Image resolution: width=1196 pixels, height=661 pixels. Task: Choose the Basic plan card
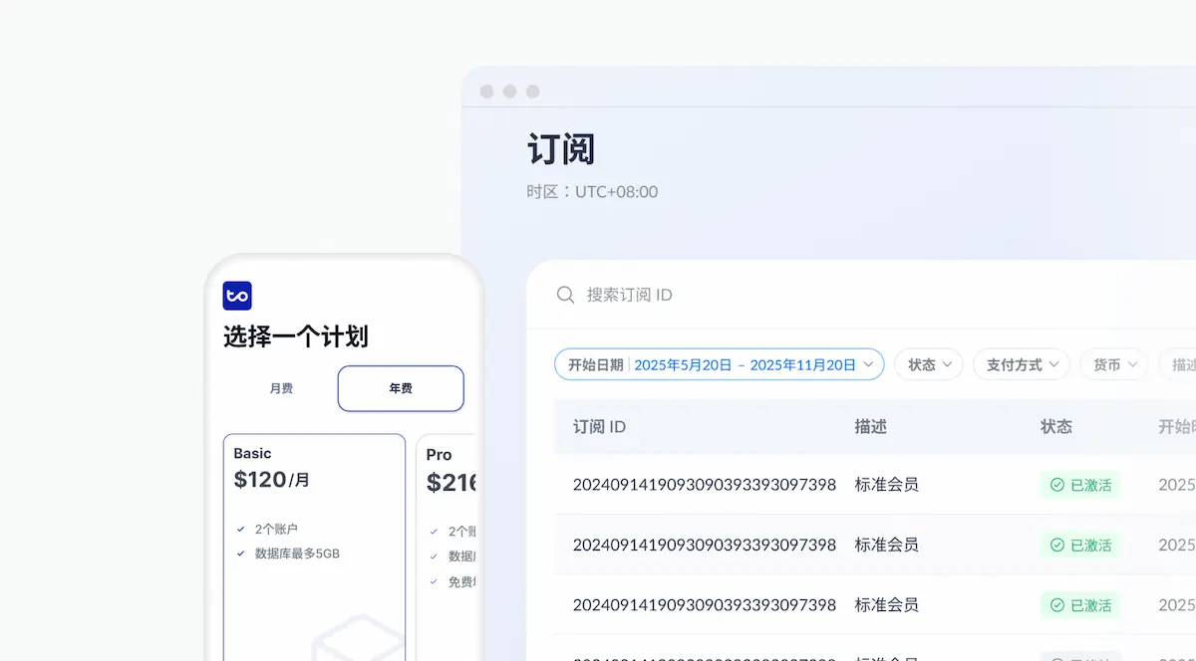(314, 548)
